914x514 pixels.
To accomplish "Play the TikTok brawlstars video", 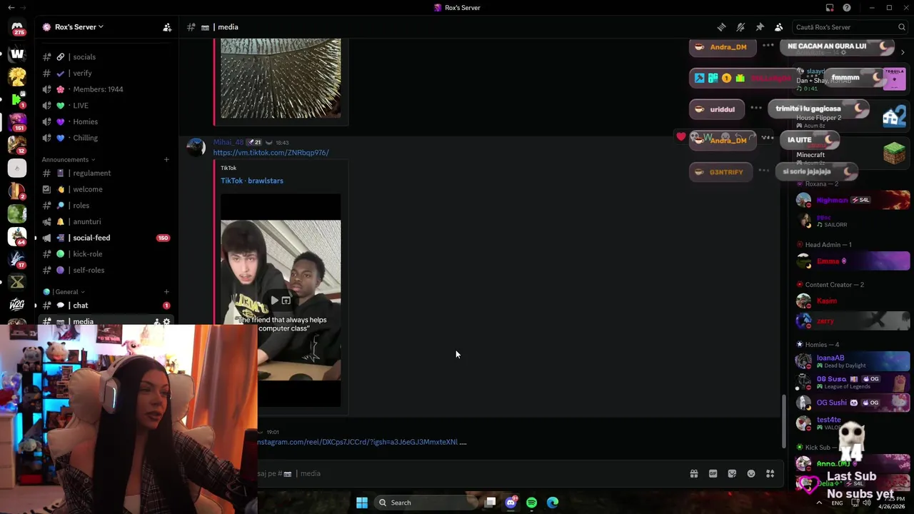I will pyautogui.click(x=274, y=301).
